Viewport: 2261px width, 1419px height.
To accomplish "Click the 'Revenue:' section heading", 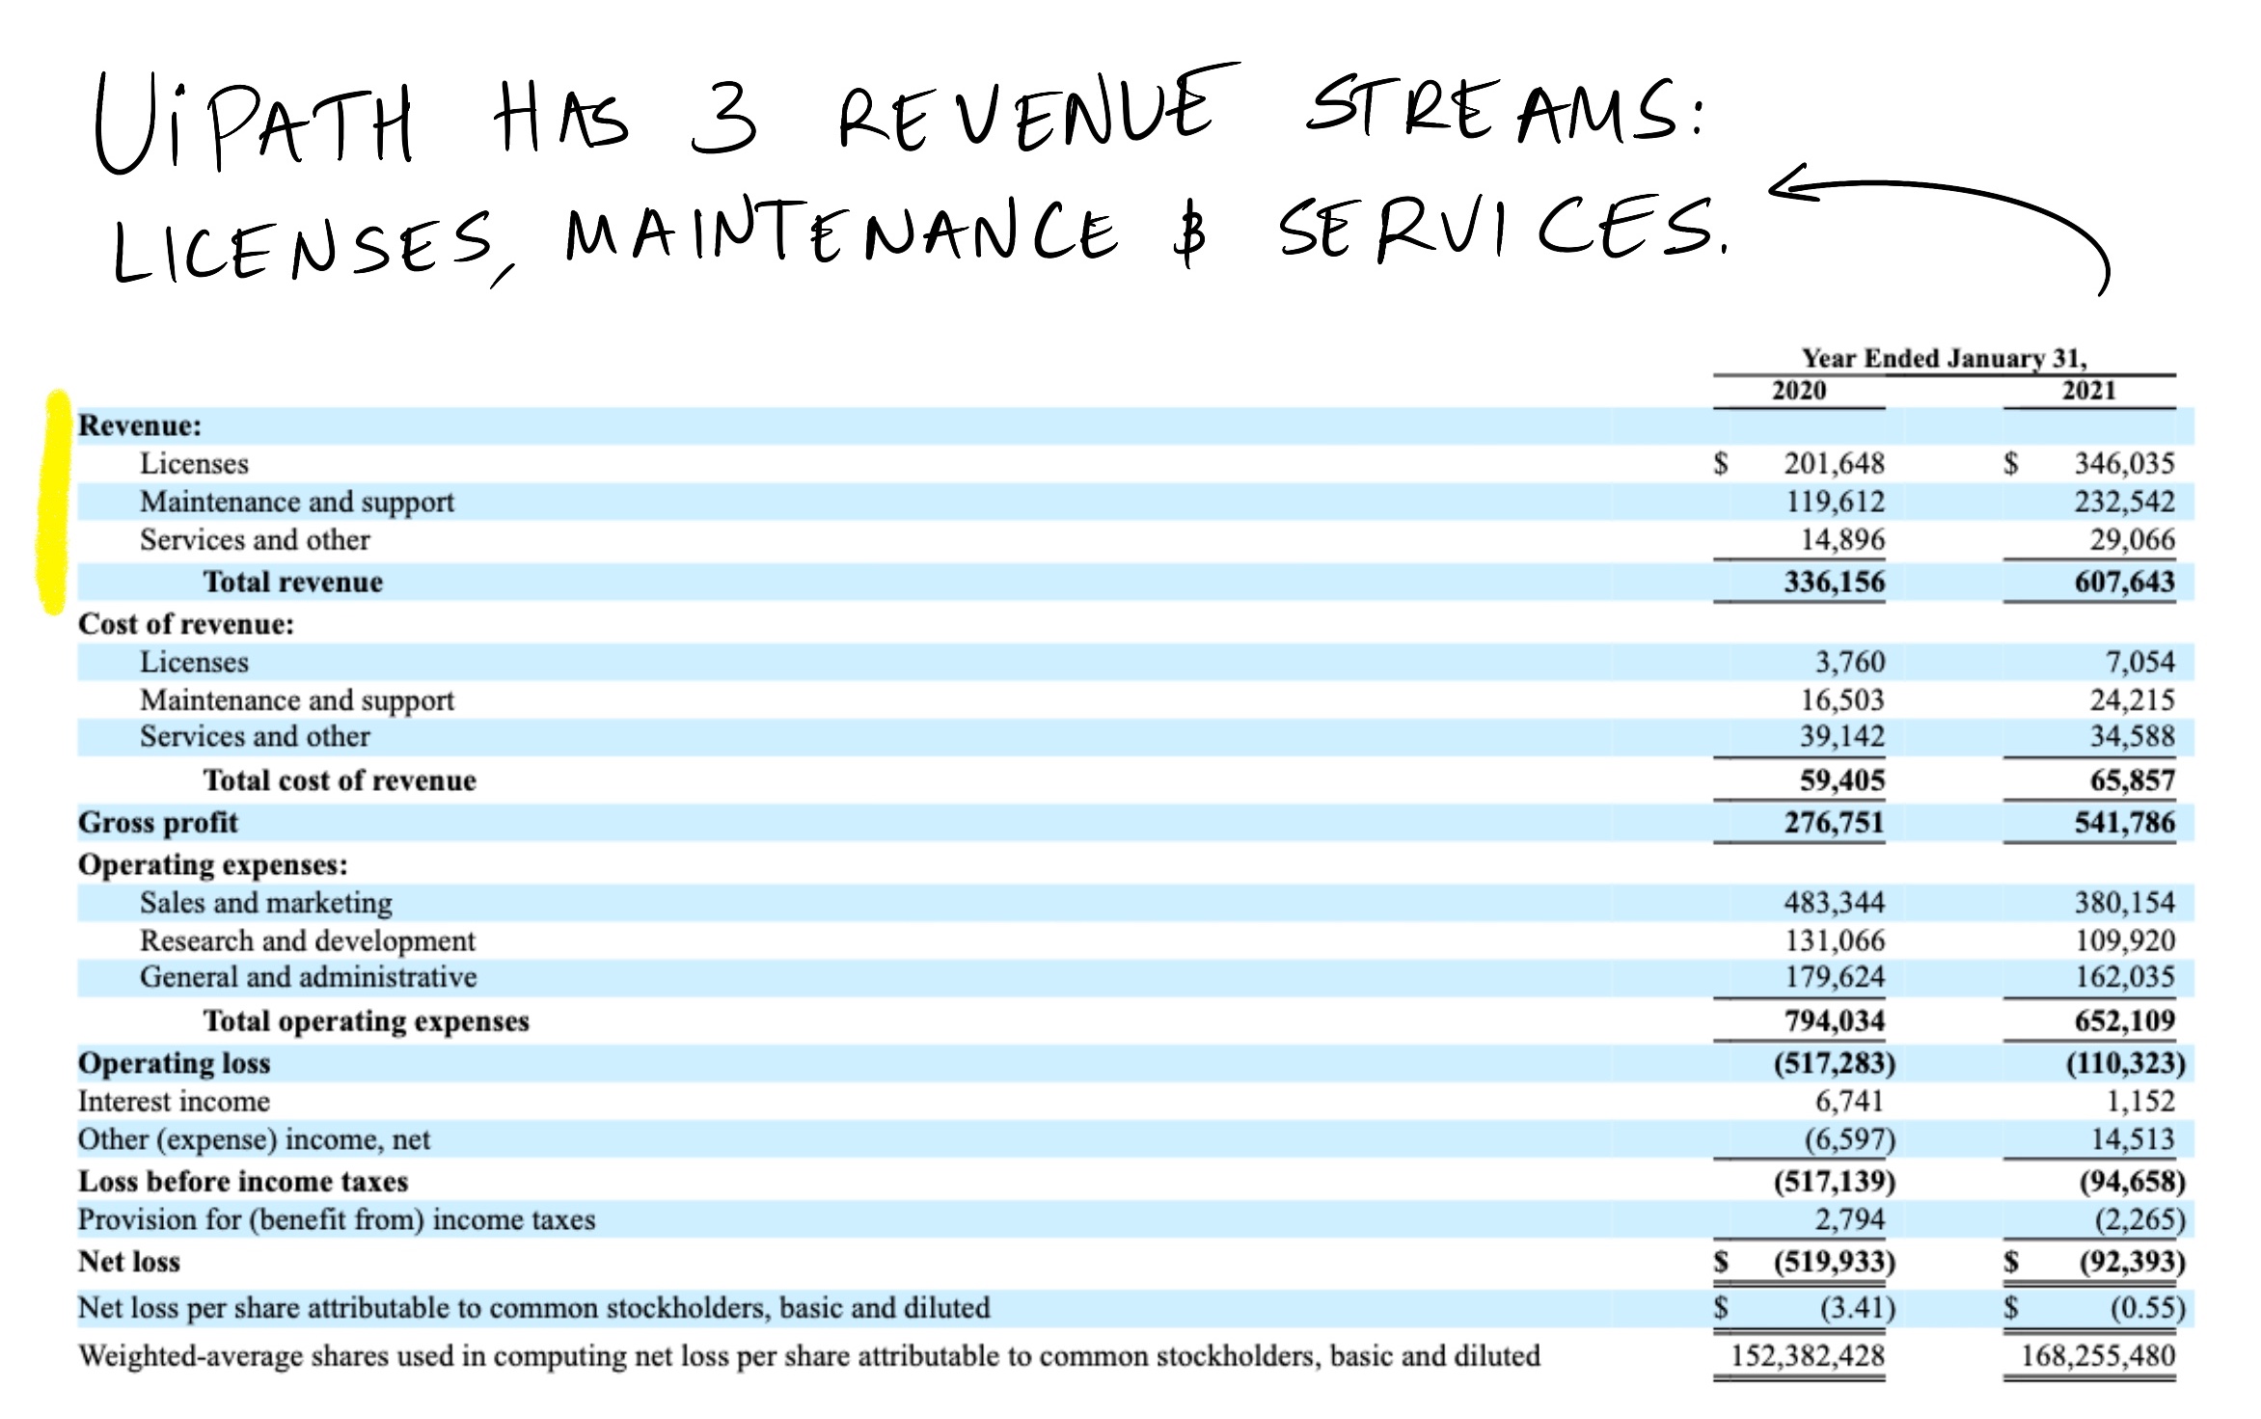I will (x=140, y=425).
